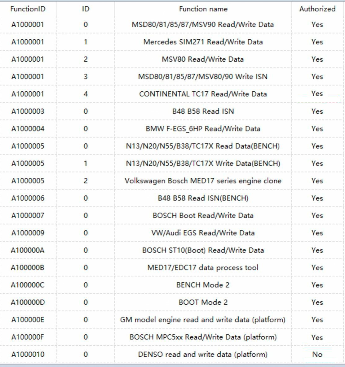Click the BOSCH Boot Read/Write Data entry

pyautogui.click(x=203, y=215)
